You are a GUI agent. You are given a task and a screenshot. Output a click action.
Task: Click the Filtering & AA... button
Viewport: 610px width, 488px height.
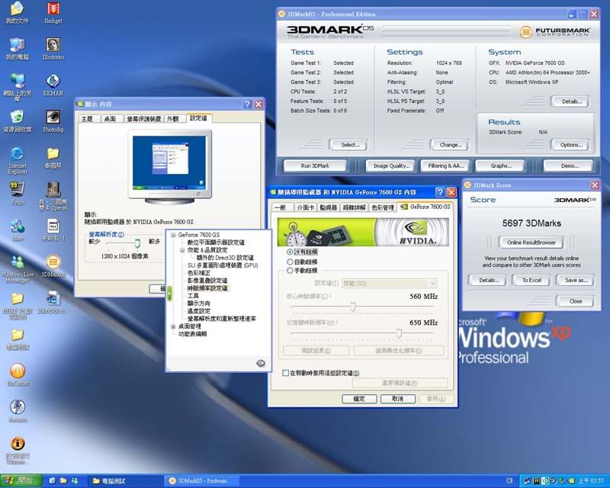tap(446, 165)
